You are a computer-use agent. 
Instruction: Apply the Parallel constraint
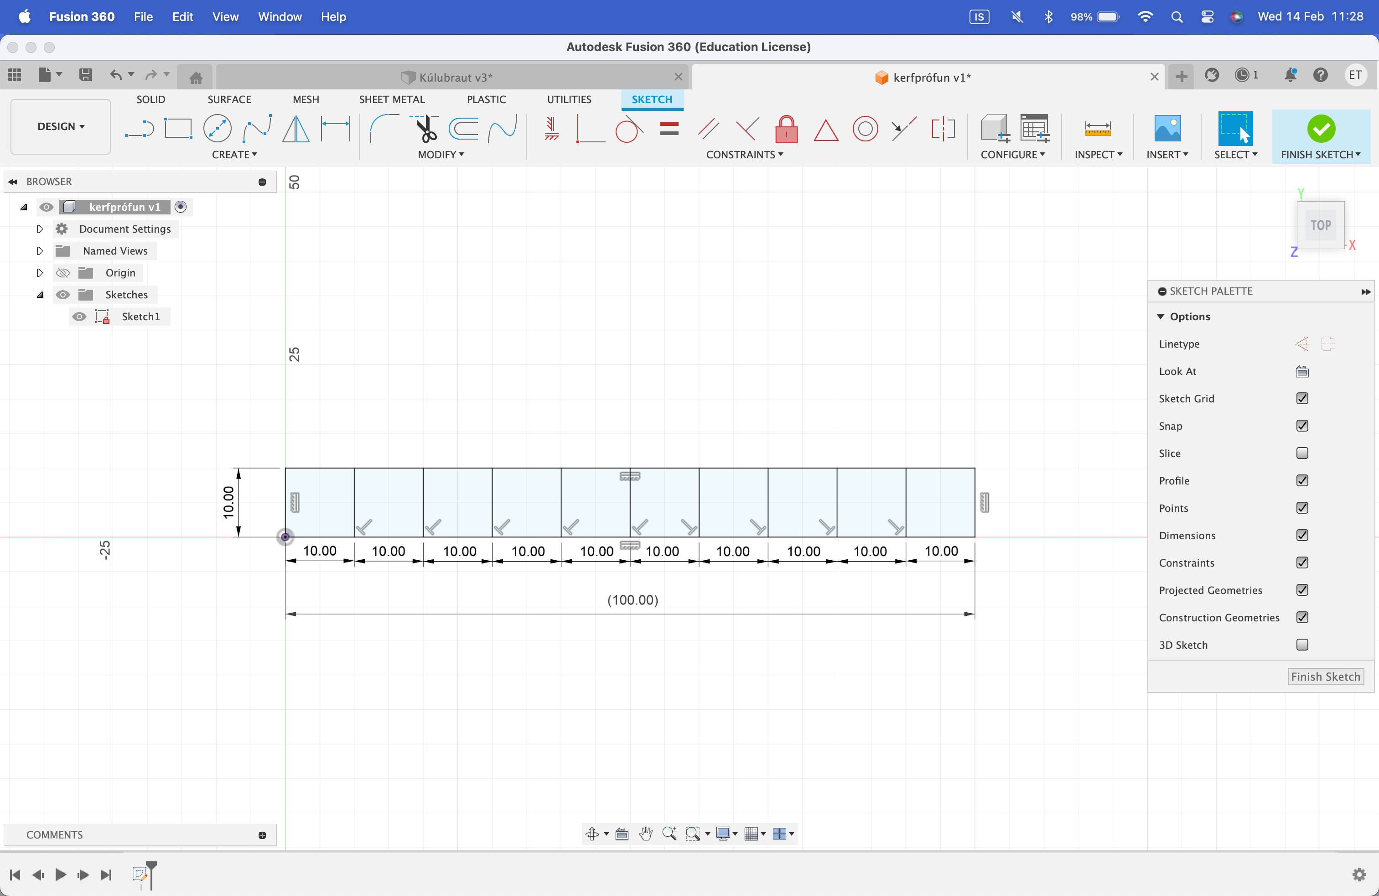pos(708,129)
